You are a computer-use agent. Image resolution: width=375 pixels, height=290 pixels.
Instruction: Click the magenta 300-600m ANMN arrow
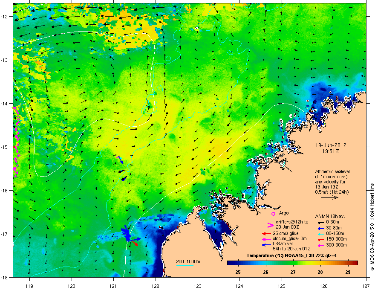point(321,245)
